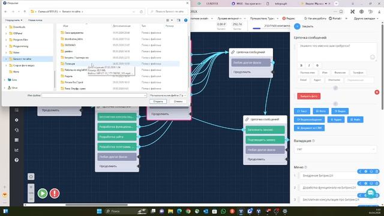Screen dimensions: 384x216
Task: Add a Текст block to the chain
Action: [302, 111]
